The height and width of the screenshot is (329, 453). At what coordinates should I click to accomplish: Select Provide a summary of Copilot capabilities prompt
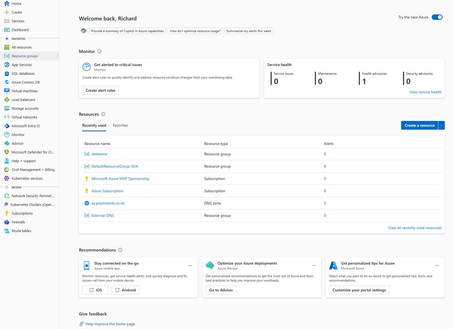pyautogui.click(x=127, y=31)
